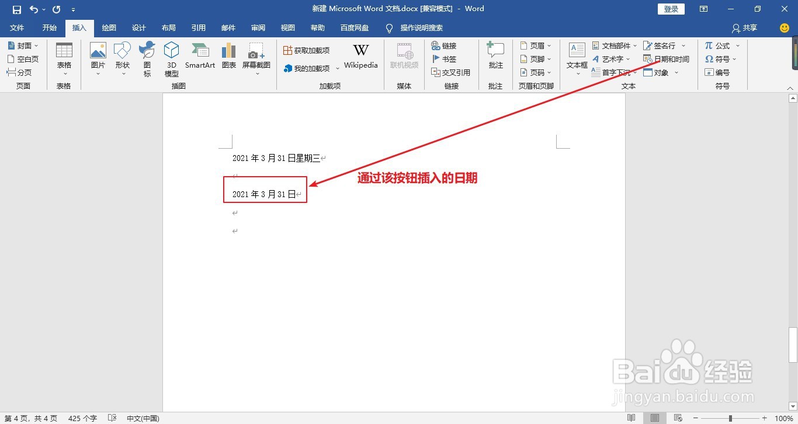
Task: Expand the 艺术字 WordArt gallery
Action: click(x=614, y=59)
